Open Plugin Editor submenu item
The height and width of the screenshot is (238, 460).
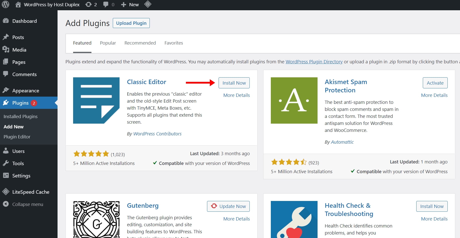pyautogui.click(x=17, y=137)
